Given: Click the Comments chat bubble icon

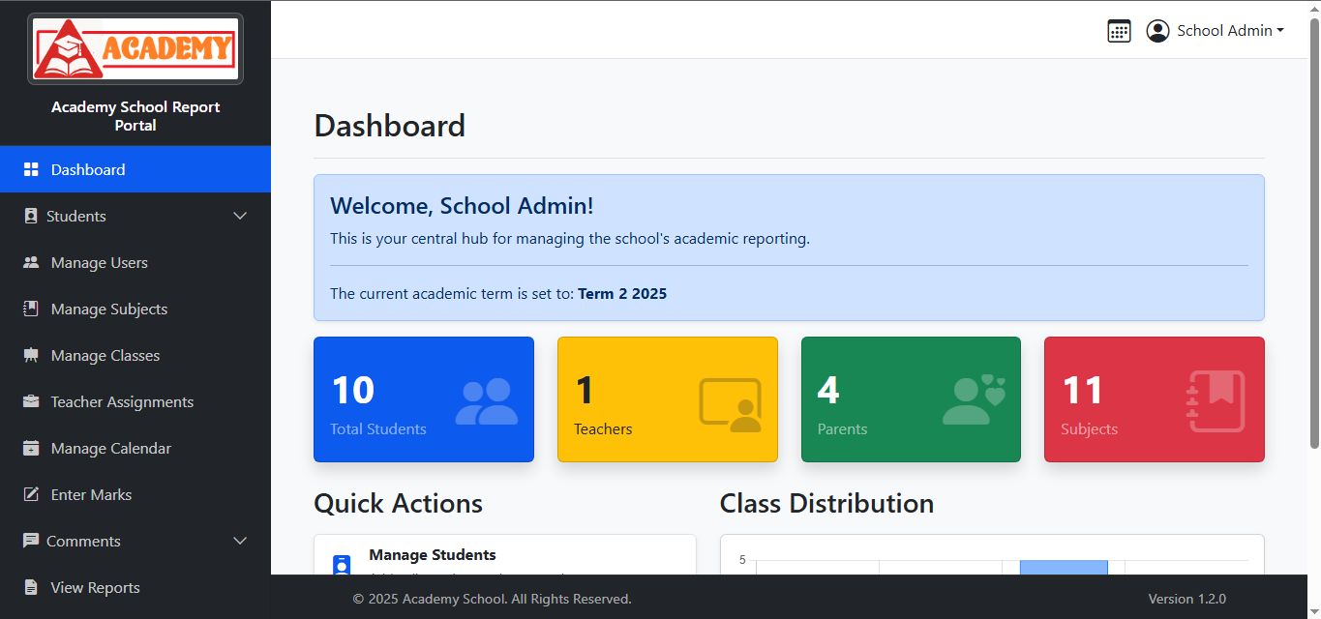Looking at the screenshot, I should (x=31, y=541).
